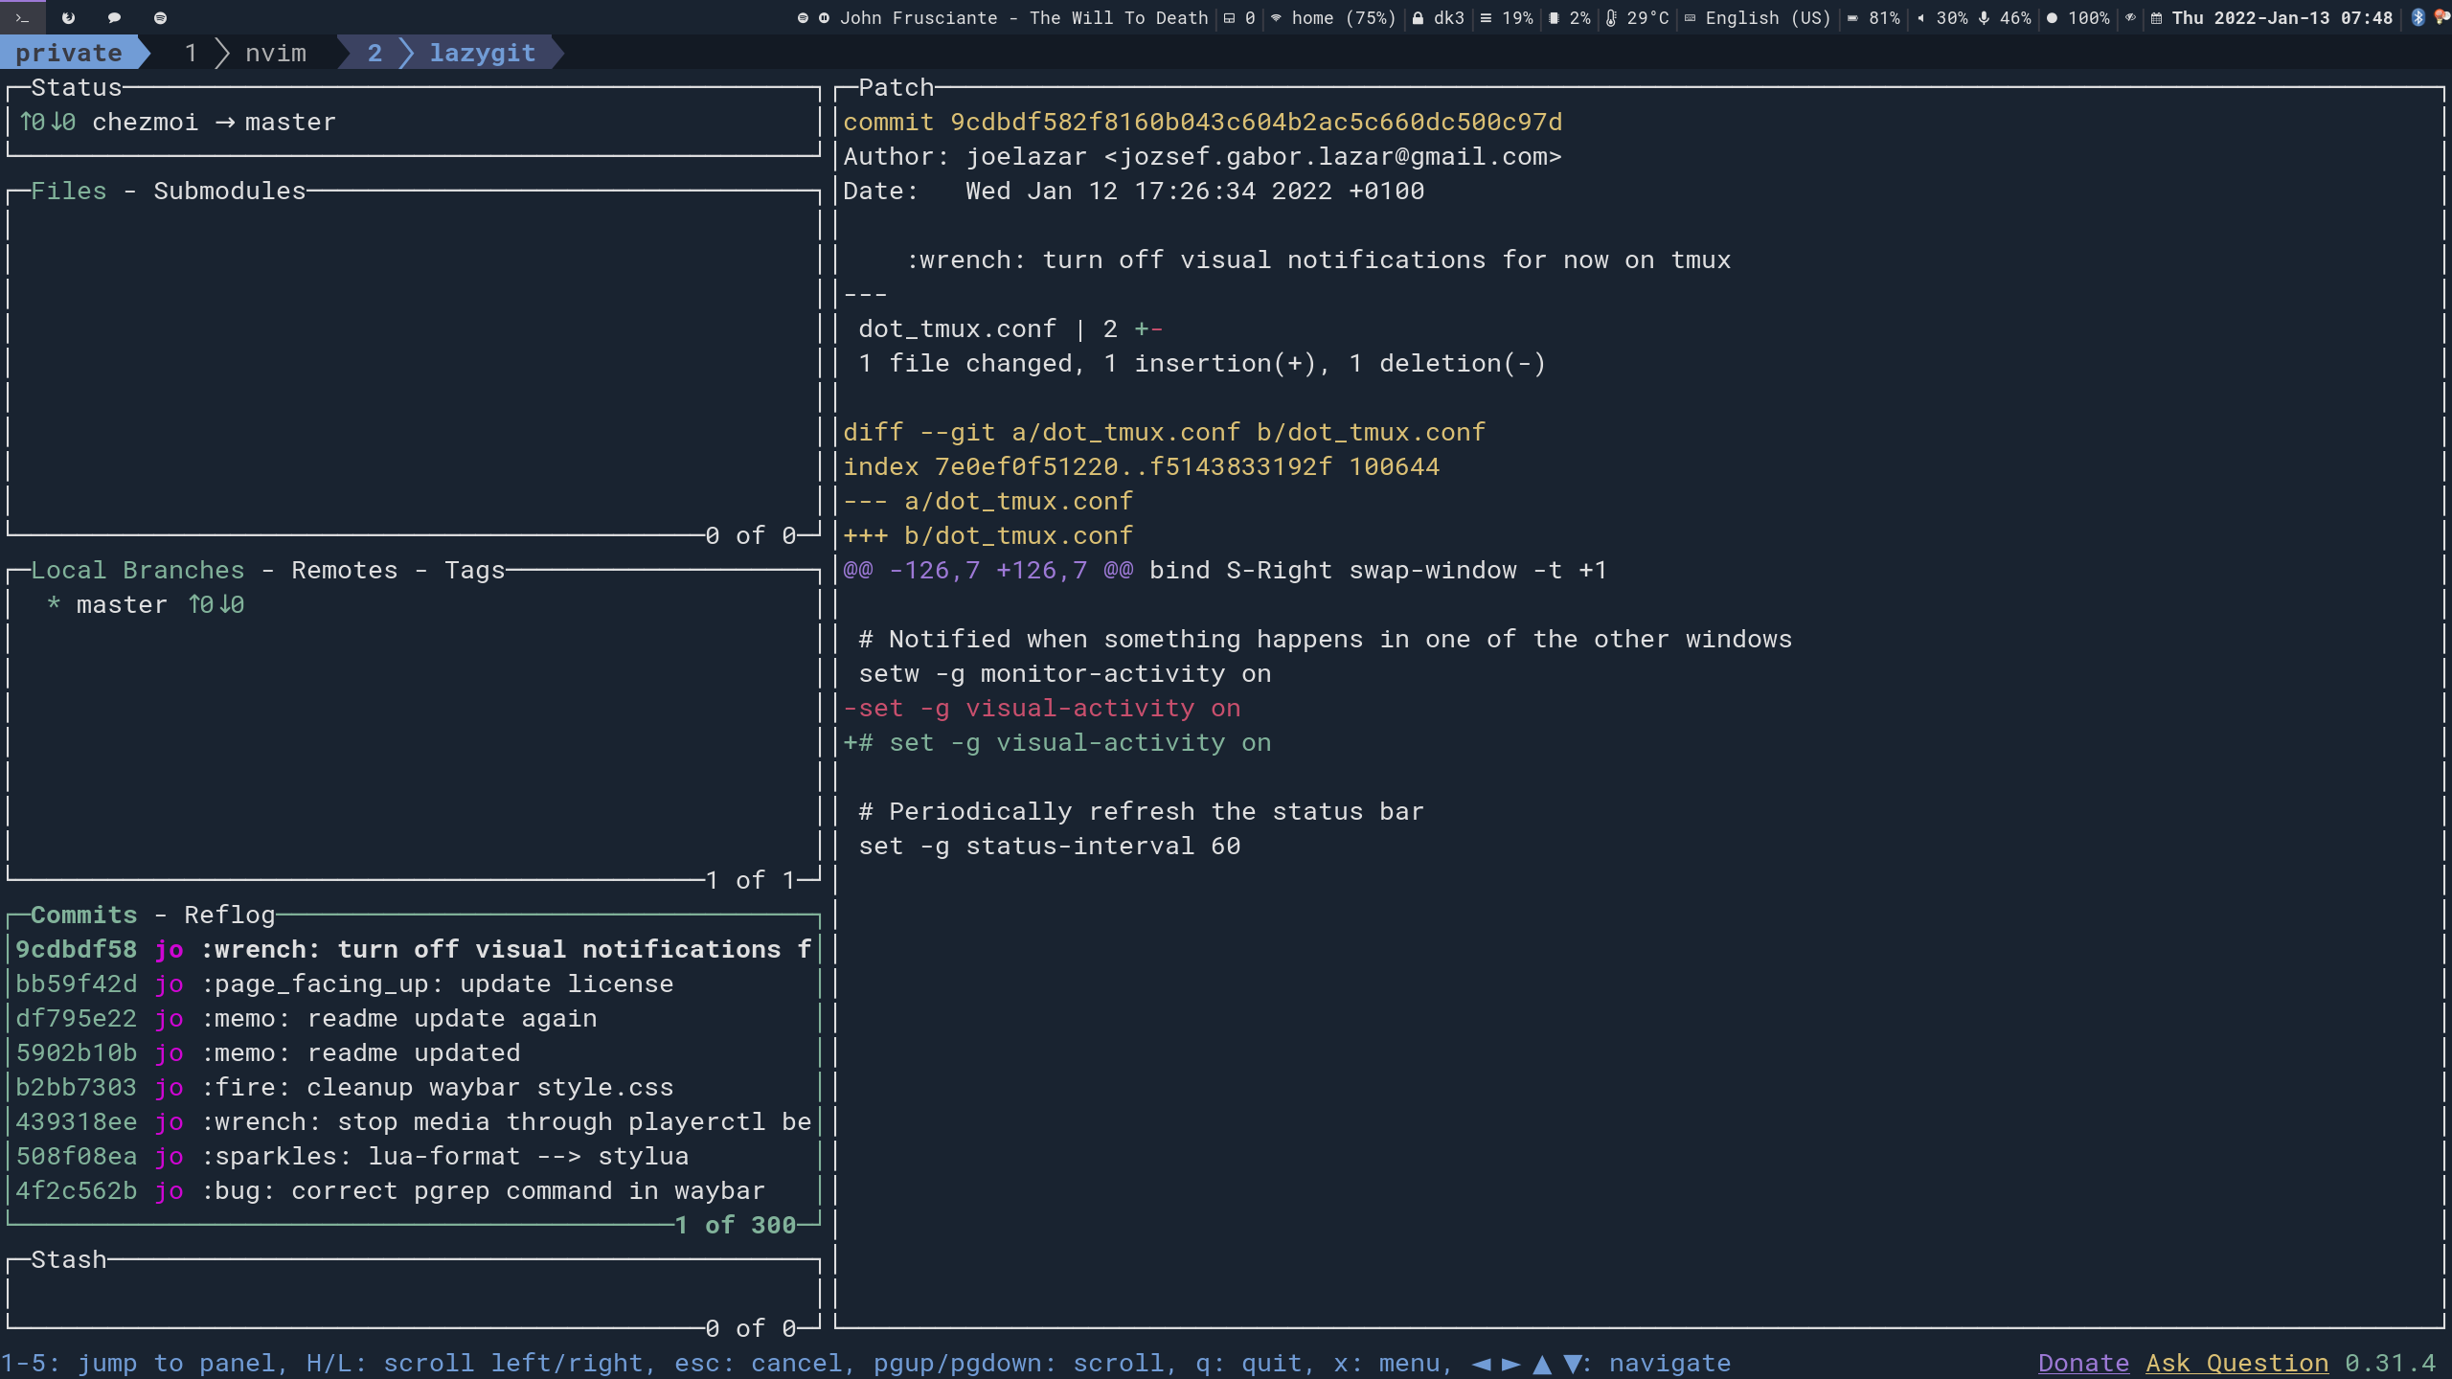Click the terminal workspace icon
Screen dimensions: 2452x1379
(22, 17)
